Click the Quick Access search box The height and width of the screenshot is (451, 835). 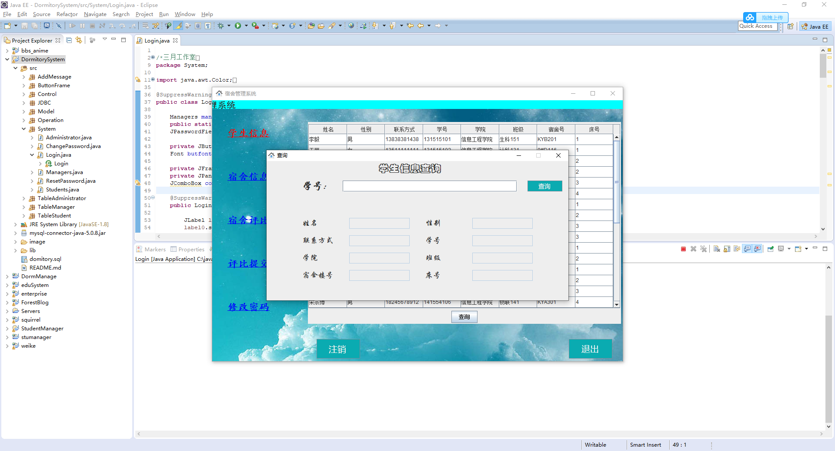pyautogui.click(x=758, y=26)
